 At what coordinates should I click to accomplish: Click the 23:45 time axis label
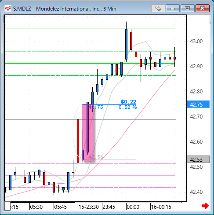coord(109,207)
